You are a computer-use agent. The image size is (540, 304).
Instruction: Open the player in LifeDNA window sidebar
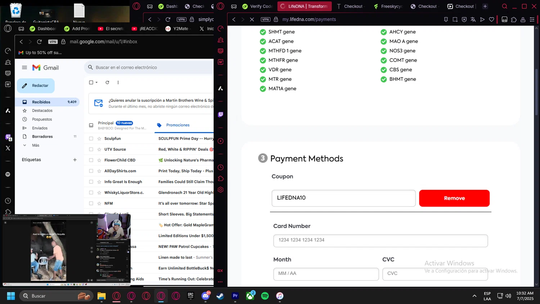221,141
